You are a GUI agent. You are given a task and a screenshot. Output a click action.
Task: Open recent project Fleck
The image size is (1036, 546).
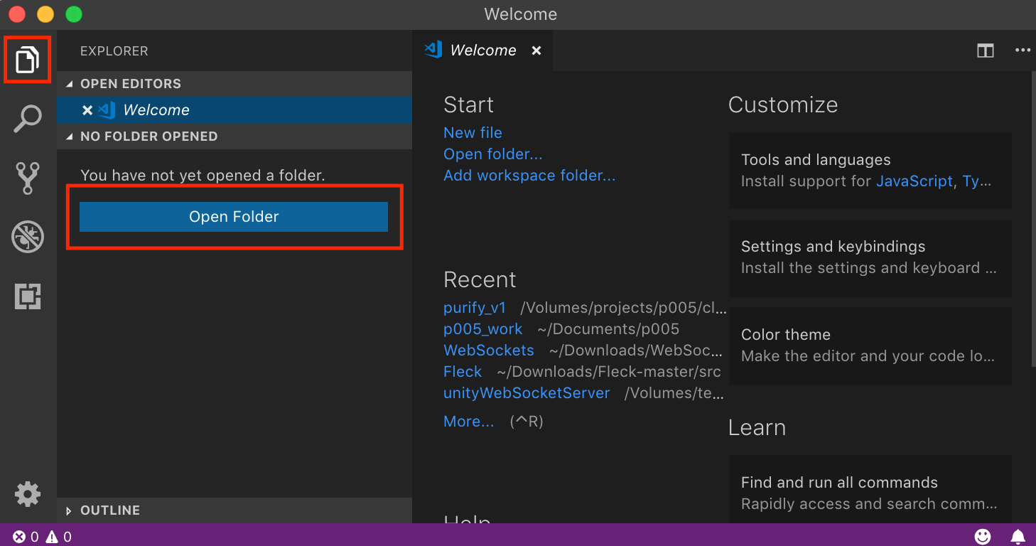point(463,372)
